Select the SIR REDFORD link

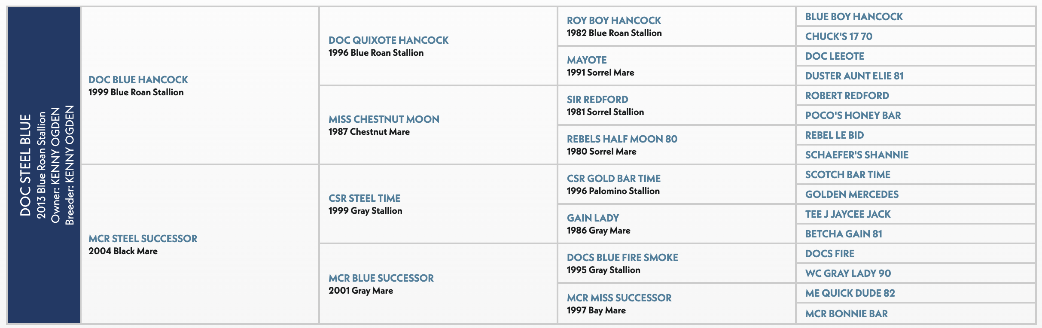coord(597,100)
